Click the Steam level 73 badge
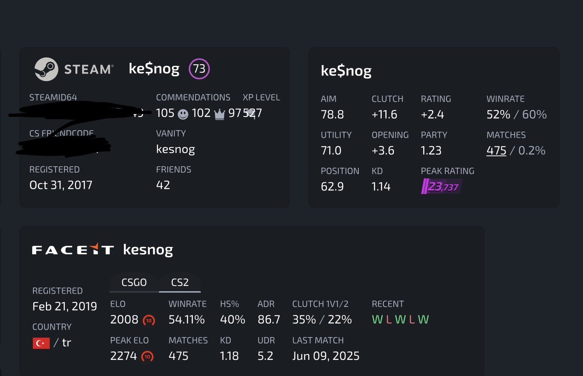The width and height of the screenshot is (583, 376). coord(199,69)
